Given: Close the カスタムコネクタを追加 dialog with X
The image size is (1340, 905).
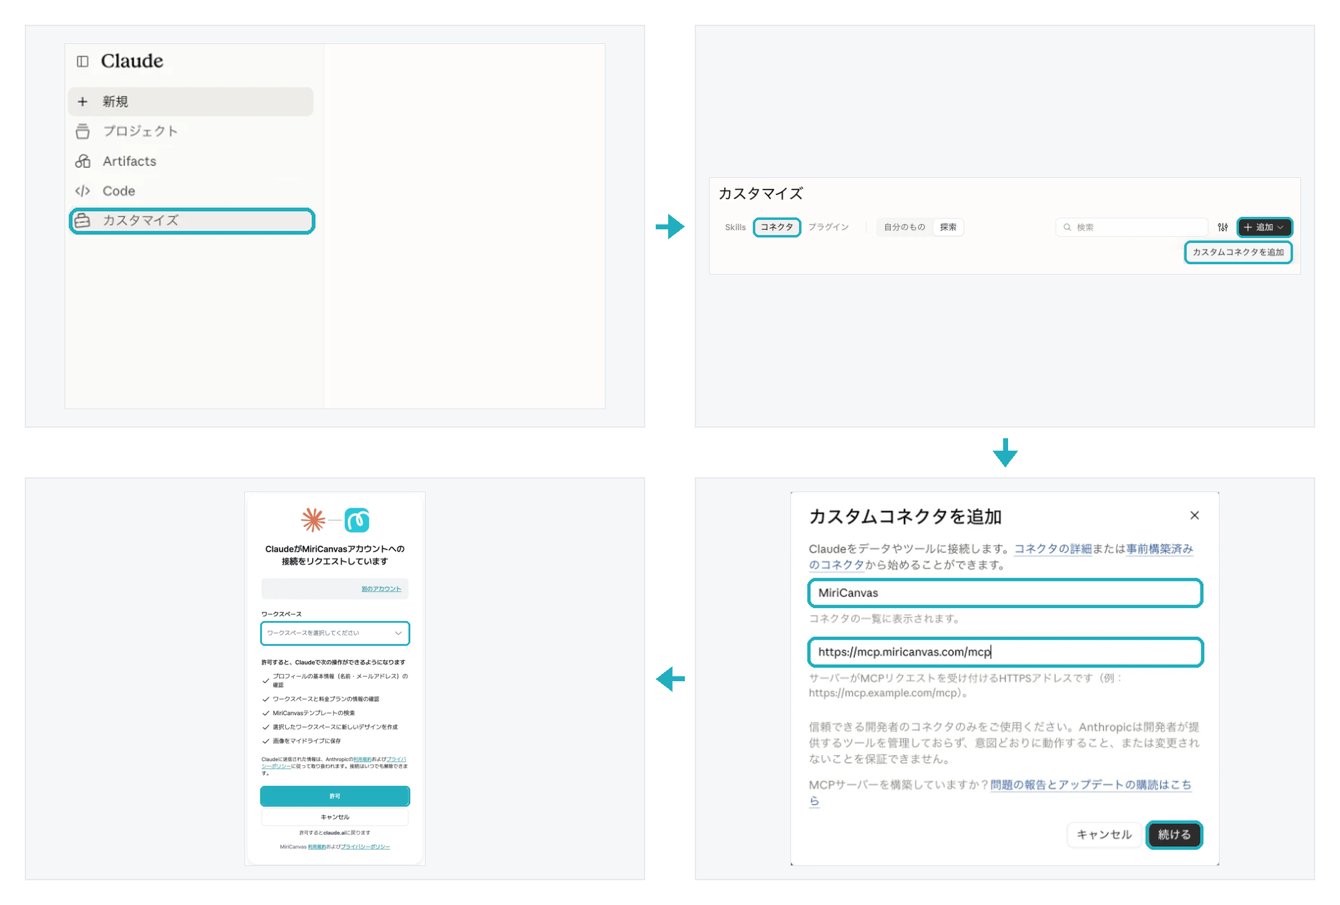Looking at the screenshot, I should pos(1195,515).
